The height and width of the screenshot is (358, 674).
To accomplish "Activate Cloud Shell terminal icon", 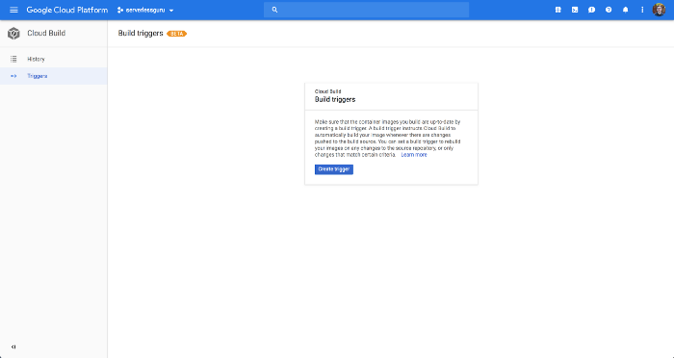I will pyautogui.click(x=575, y=10).
